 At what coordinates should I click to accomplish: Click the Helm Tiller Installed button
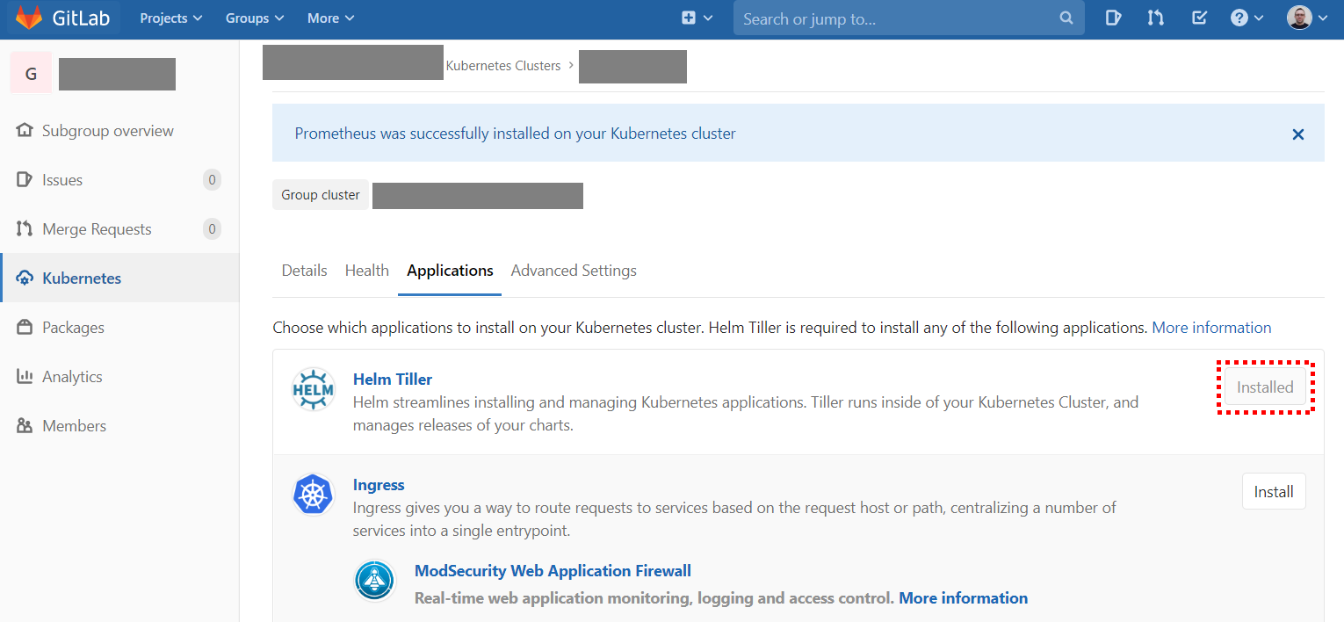(1265, 387)
